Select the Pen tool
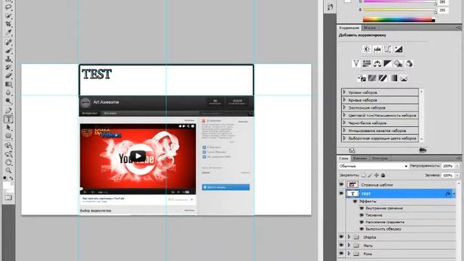 [8, 111]
